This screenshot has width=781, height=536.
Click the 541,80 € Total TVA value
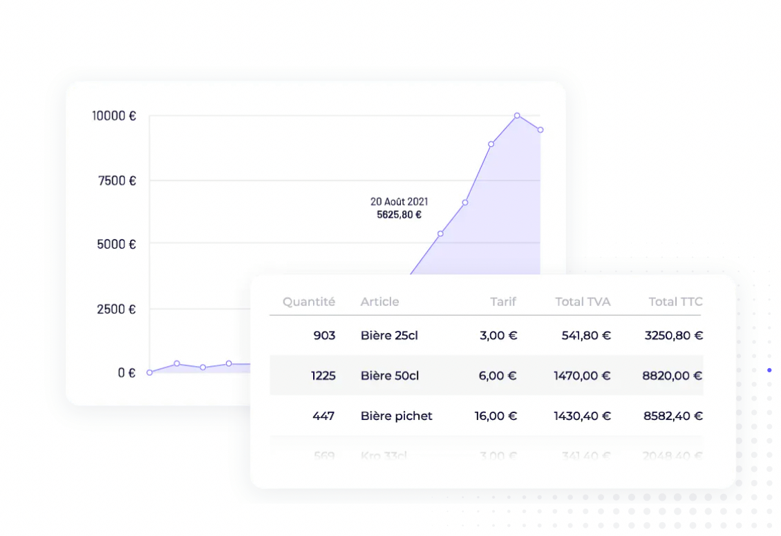pos(586,336)
